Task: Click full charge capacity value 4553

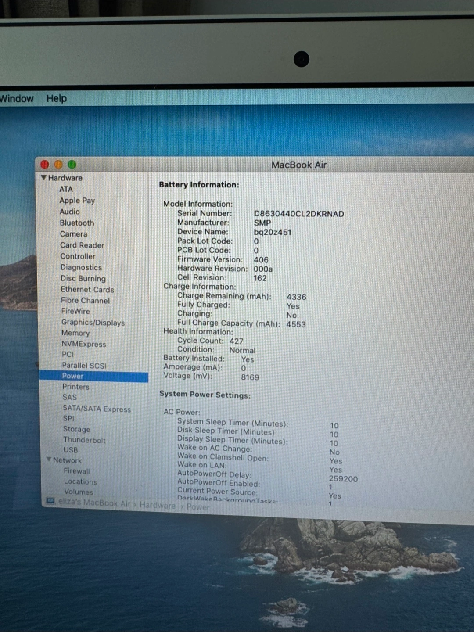Action: (296, 324)
